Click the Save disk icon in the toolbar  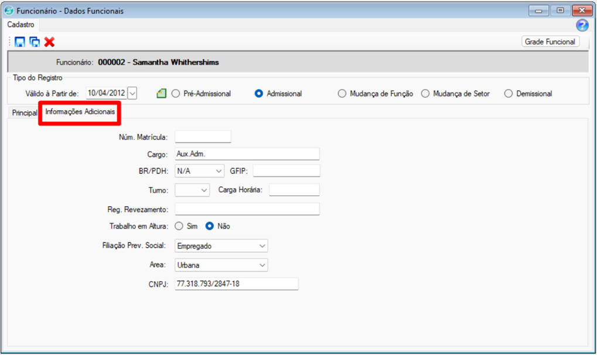click(x=20, y=42)
